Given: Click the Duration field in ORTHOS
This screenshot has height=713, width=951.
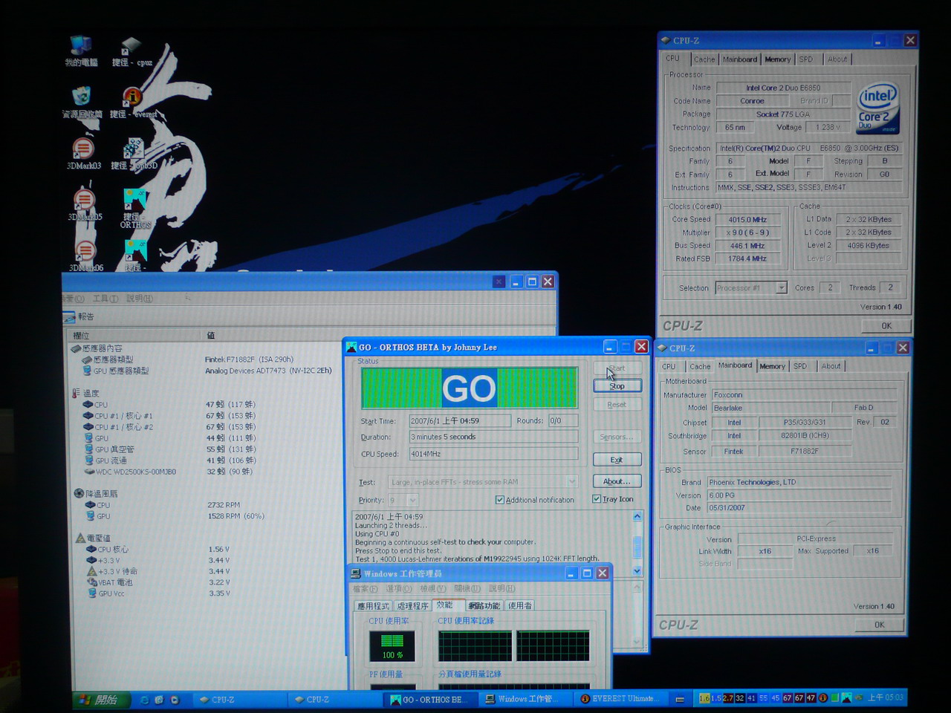Looking at the screenshot, I should (493, 437).
